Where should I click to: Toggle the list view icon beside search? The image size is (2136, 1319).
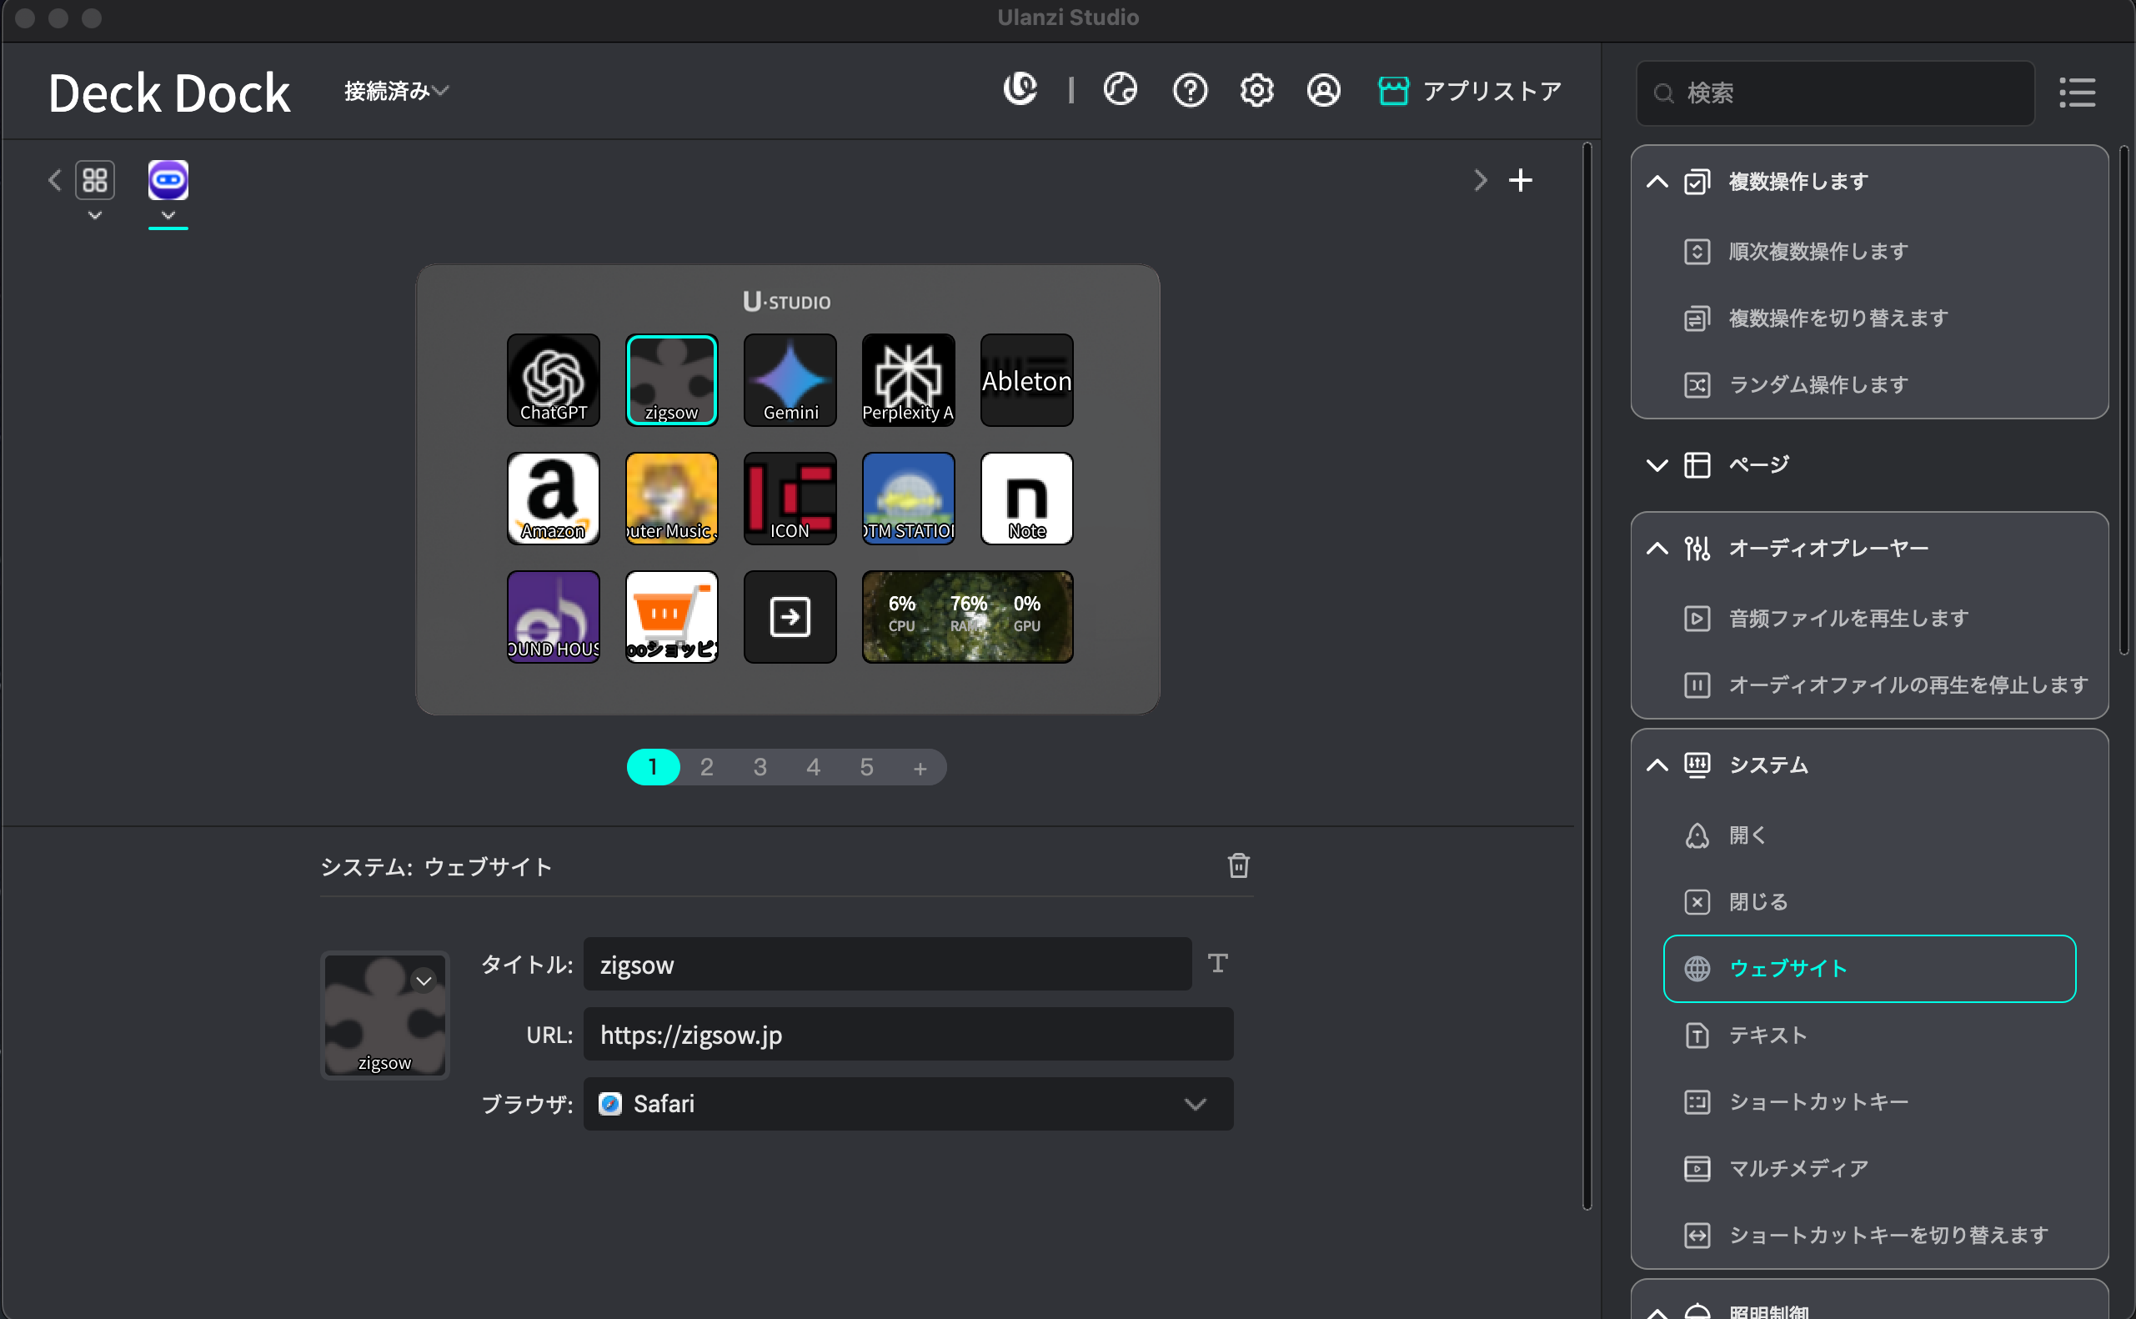click(2076, 93)
